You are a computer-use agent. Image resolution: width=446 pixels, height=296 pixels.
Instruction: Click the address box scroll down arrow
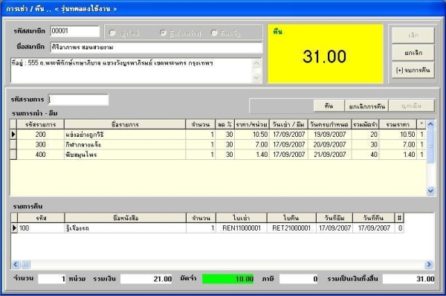click(x=256, y=77)
